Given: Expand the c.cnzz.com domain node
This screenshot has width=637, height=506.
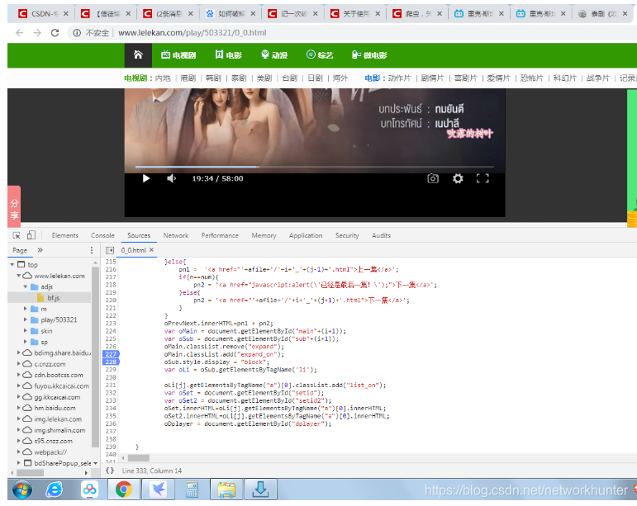Looking at the screenshot, I should [19, 363].
